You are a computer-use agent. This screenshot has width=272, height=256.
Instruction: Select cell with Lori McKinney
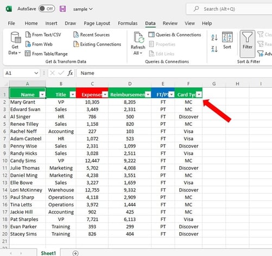27,190
